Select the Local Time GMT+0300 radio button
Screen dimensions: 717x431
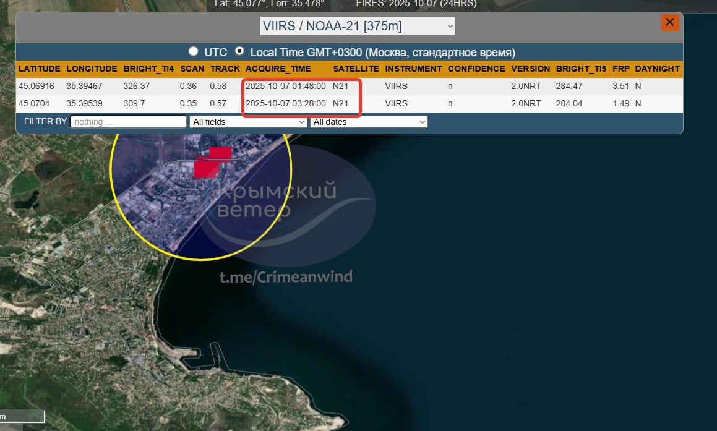pos(239,52)
